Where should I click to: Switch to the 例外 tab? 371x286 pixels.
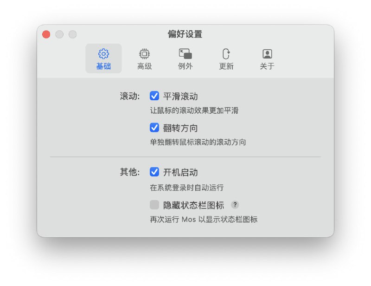[x=185, y=58]
